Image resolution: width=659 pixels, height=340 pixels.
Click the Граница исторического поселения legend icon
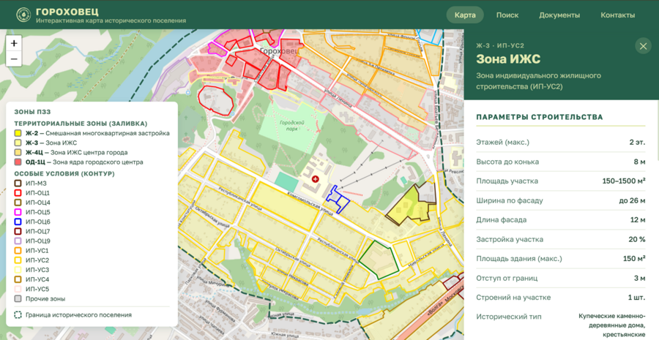[x=18, y=315]
